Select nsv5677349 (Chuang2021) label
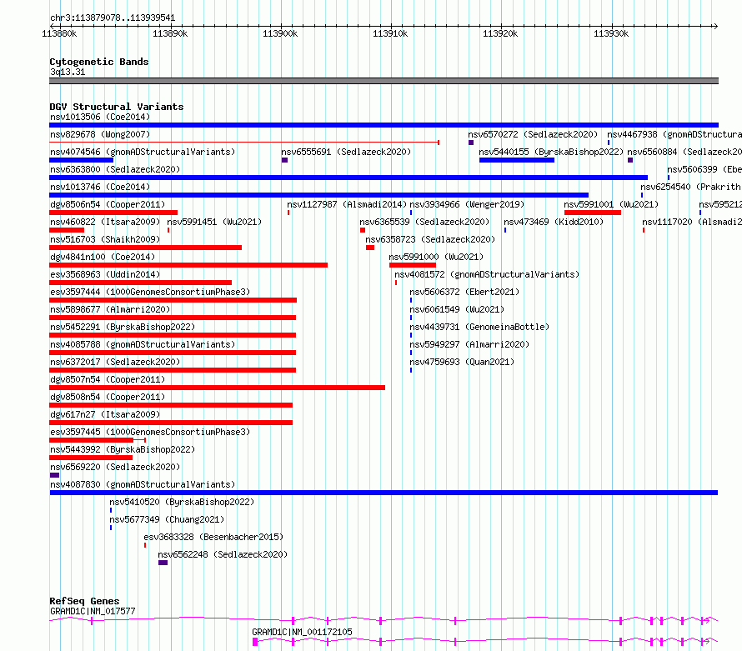 click(167, 519)
